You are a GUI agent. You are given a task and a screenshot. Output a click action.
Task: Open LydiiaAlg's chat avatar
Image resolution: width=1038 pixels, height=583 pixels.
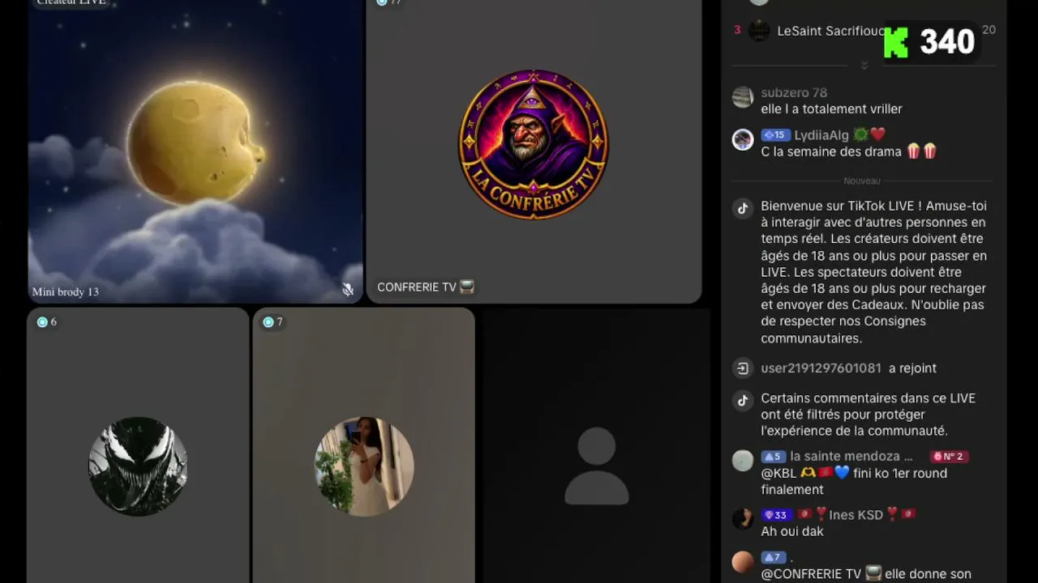click(x=743, y=139)
